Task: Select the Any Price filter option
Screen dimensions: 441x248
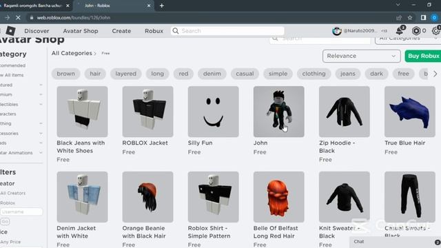Action: pos(10,242)
